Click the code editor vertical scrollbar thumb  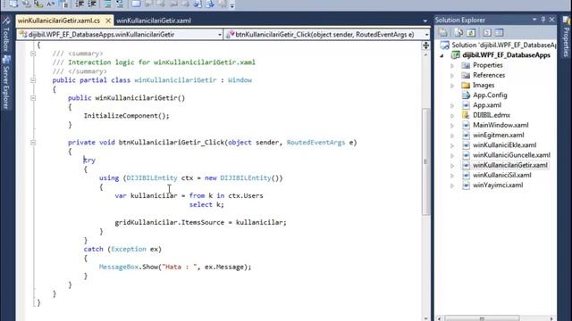[x=425, y=161]
